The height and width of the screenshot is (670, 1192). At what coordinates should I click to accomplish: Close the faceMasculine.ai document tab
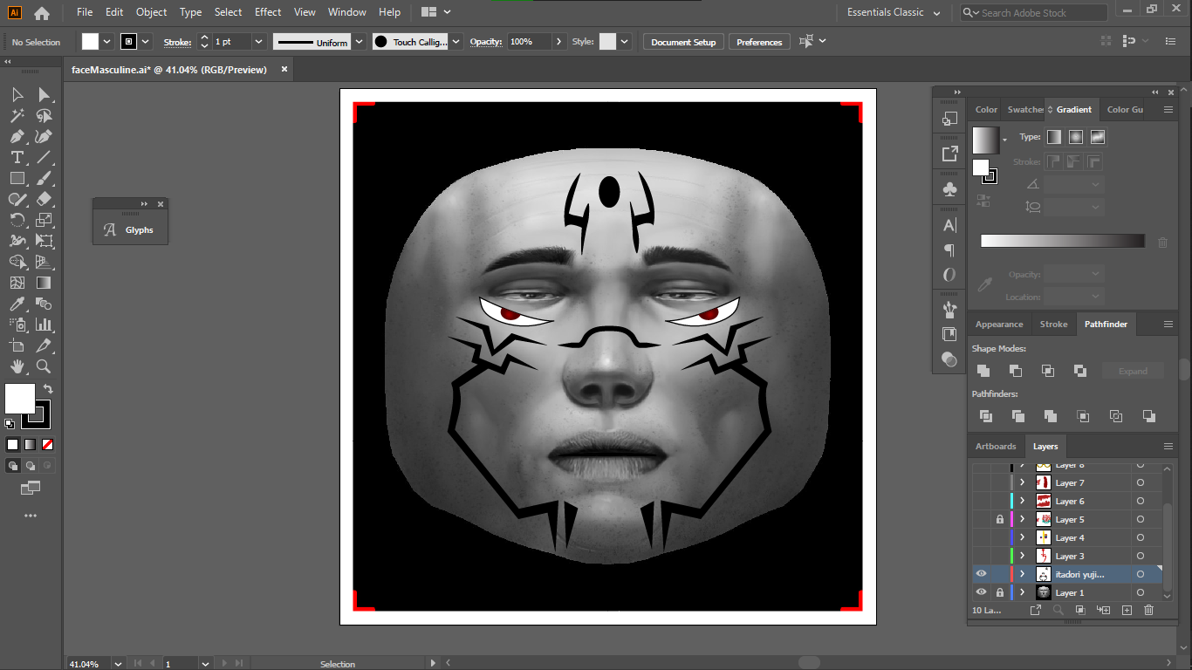[284, 70]
